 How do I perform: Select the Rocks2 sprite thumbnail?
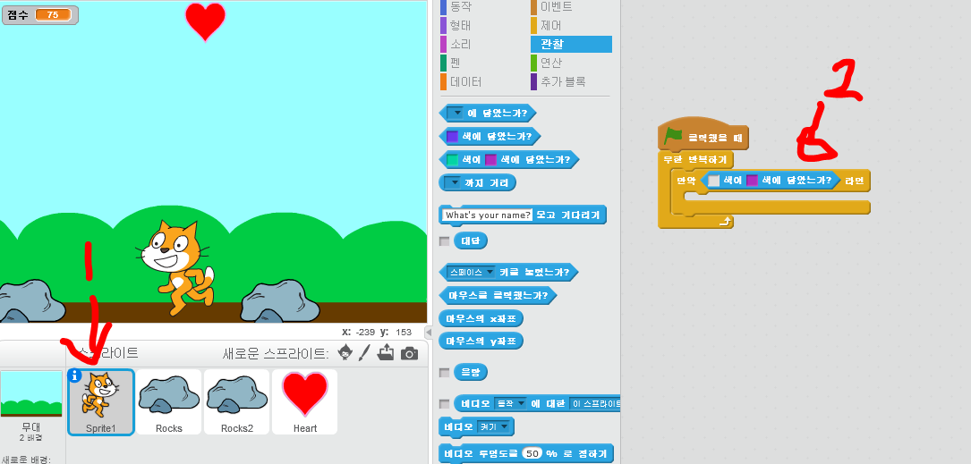(x=237, y=402)
